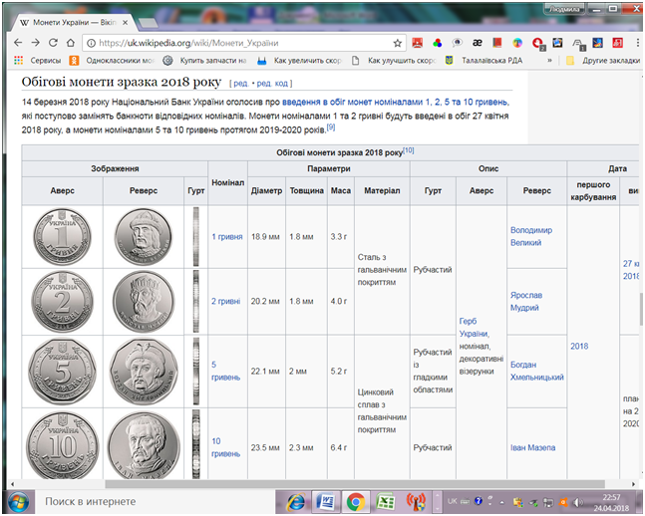This screenshot has height=516, width=645.
Task: Show hidden tray icons arrow
Action: [x=501, y=502]
